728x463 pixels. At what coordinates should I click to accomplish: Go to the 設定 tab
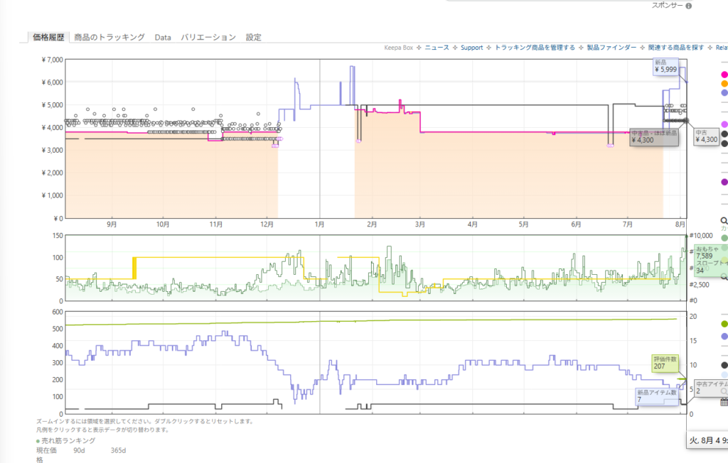pos(254,37)
